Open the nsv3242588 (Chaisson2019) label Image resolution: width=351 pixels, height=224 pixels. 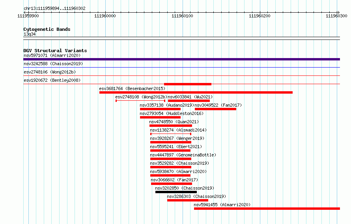(53, 64)
